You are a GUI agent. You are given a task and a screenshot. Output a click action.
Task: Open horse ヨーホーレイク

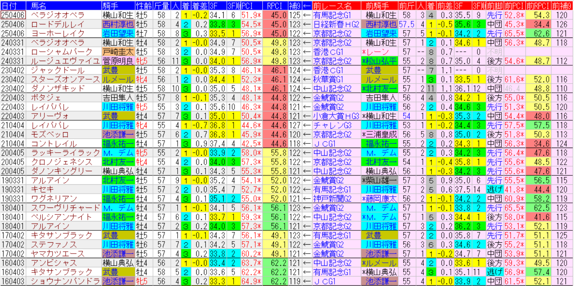[x=58, y=34]
